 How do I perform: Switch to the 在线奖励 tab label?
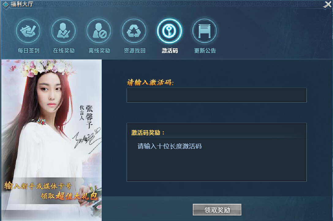(64, 51)
